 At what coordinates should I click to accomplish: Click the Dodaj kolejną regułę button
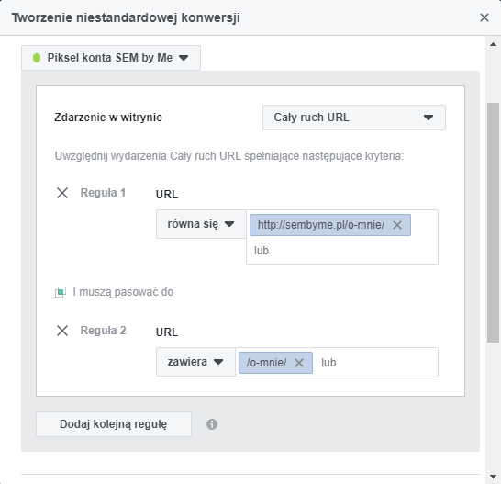click(114, 424)
